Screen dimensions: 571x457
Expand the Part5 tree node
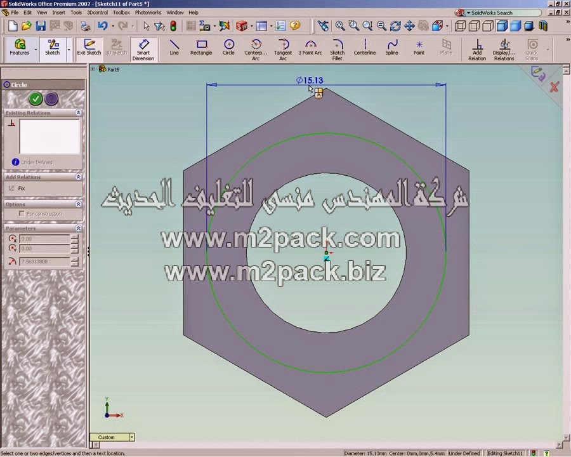[93, 69]
